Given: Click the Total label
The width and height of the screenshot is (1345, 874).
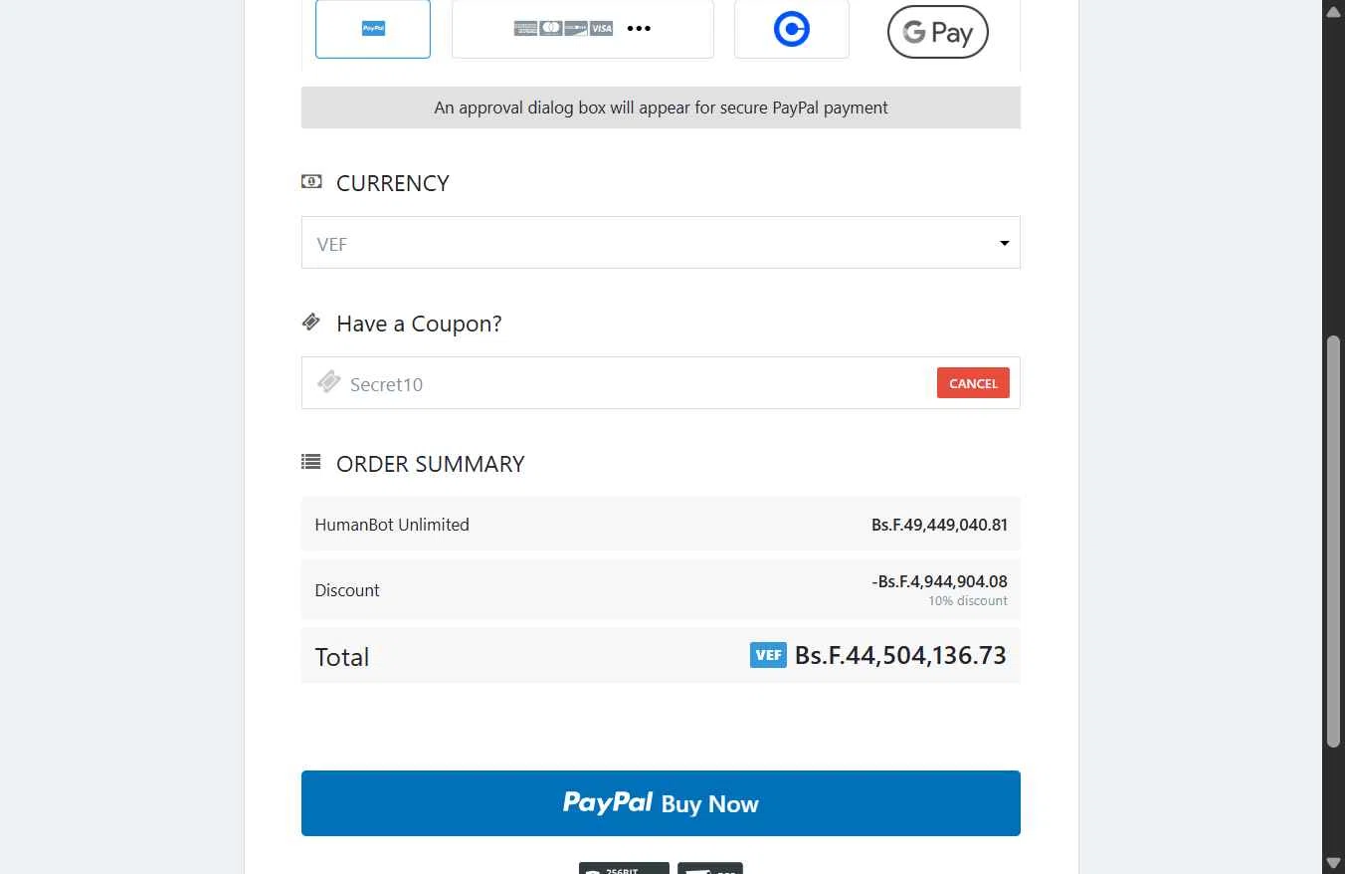Looking at the screenshot, I should coord(342,657).
